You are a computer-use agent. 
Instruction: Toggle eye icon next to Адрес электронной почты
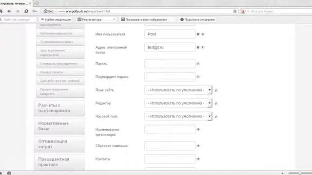coord(203,47)
